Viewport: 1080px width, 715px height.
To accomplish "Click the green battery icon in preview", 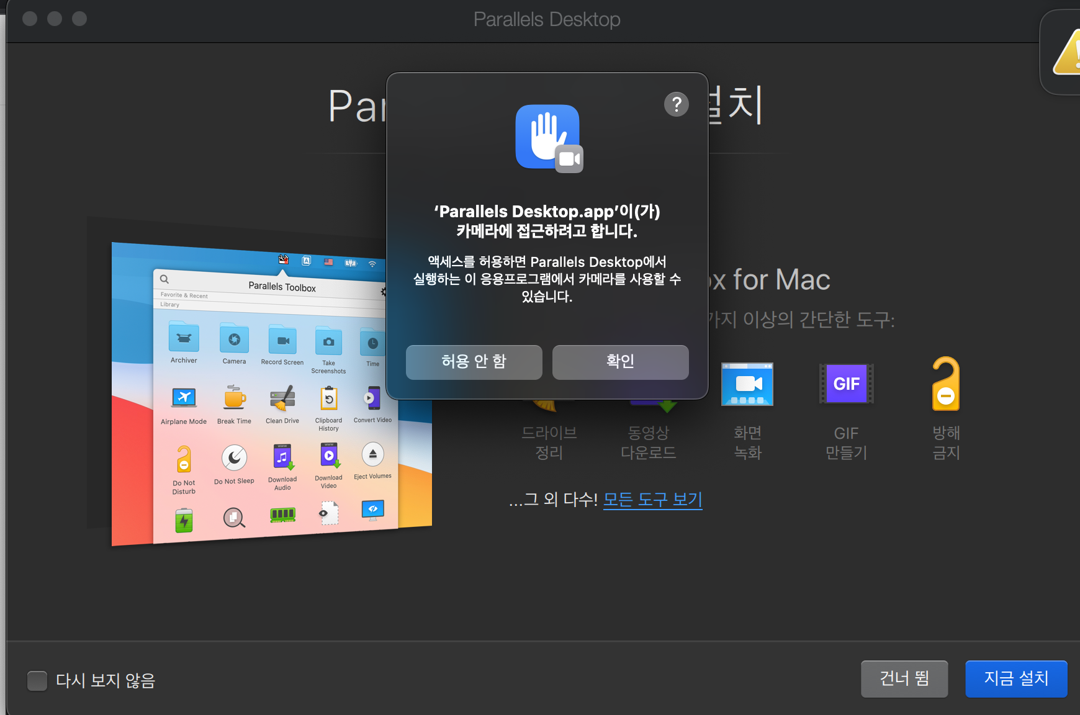I will [184, 520].
